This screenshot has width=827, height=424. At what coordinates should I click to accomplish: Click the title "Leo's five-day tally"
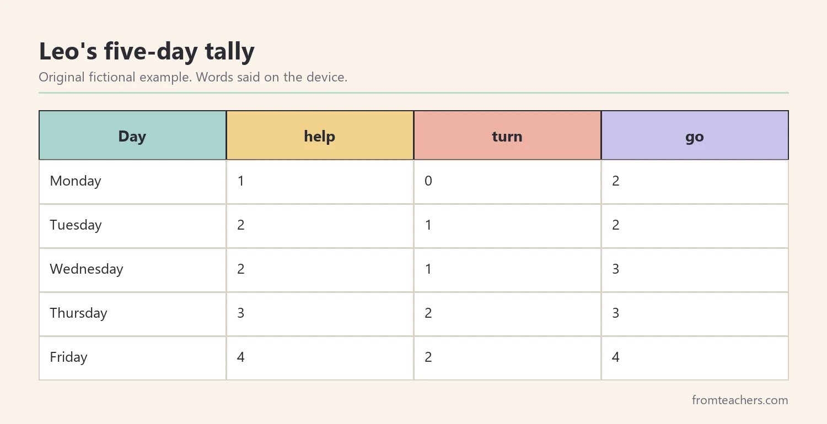point(147,52)
